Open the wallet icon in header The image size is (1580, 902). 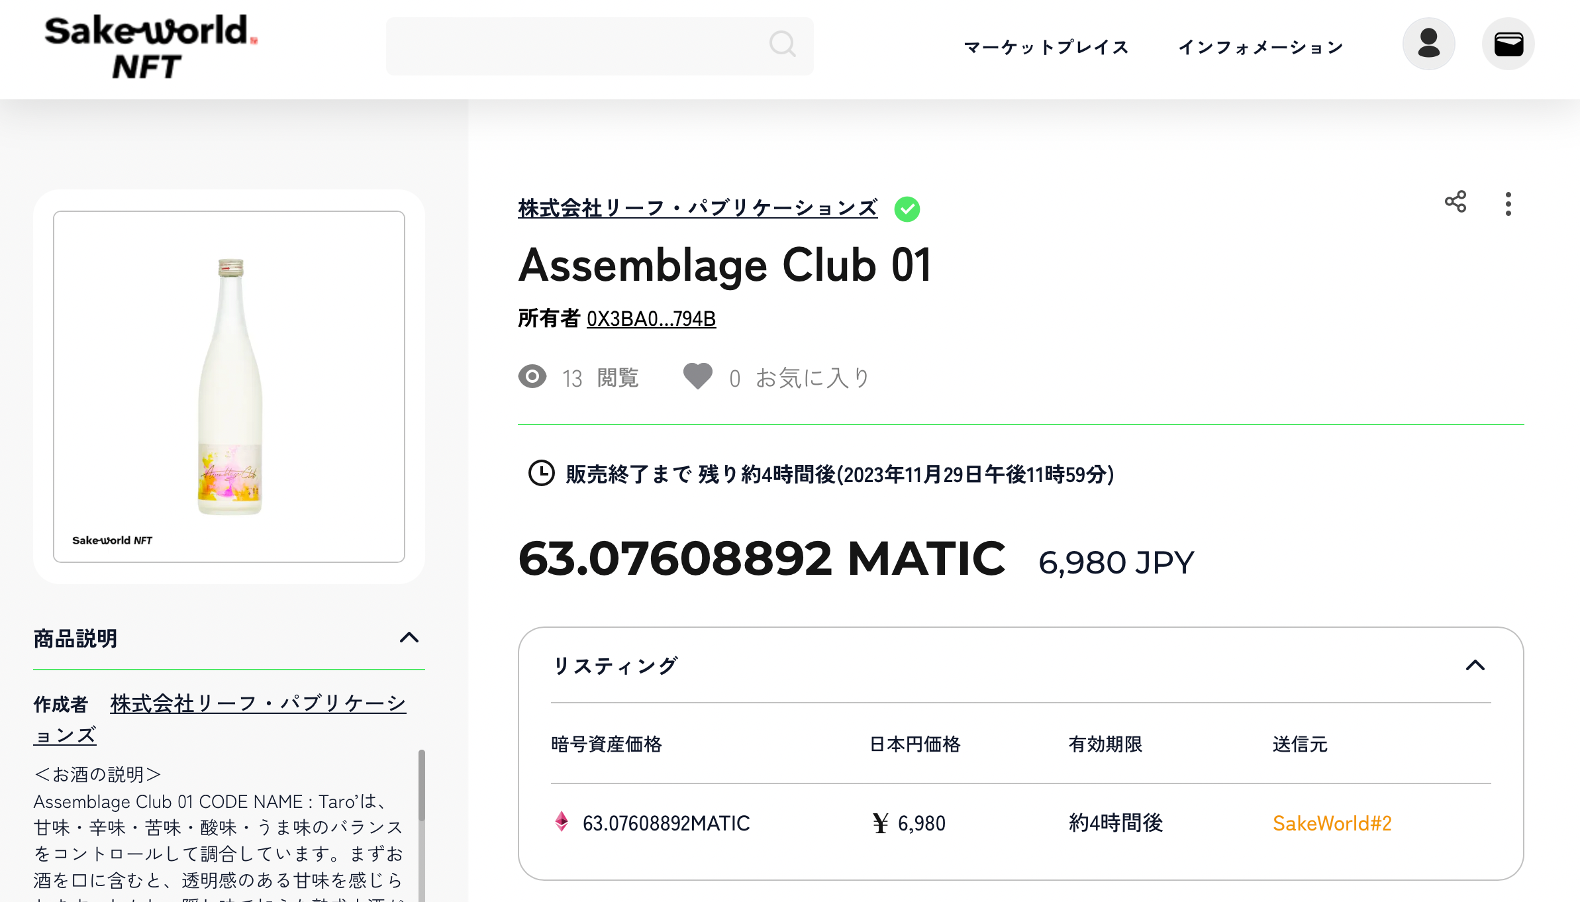(x=1508, y=44)
